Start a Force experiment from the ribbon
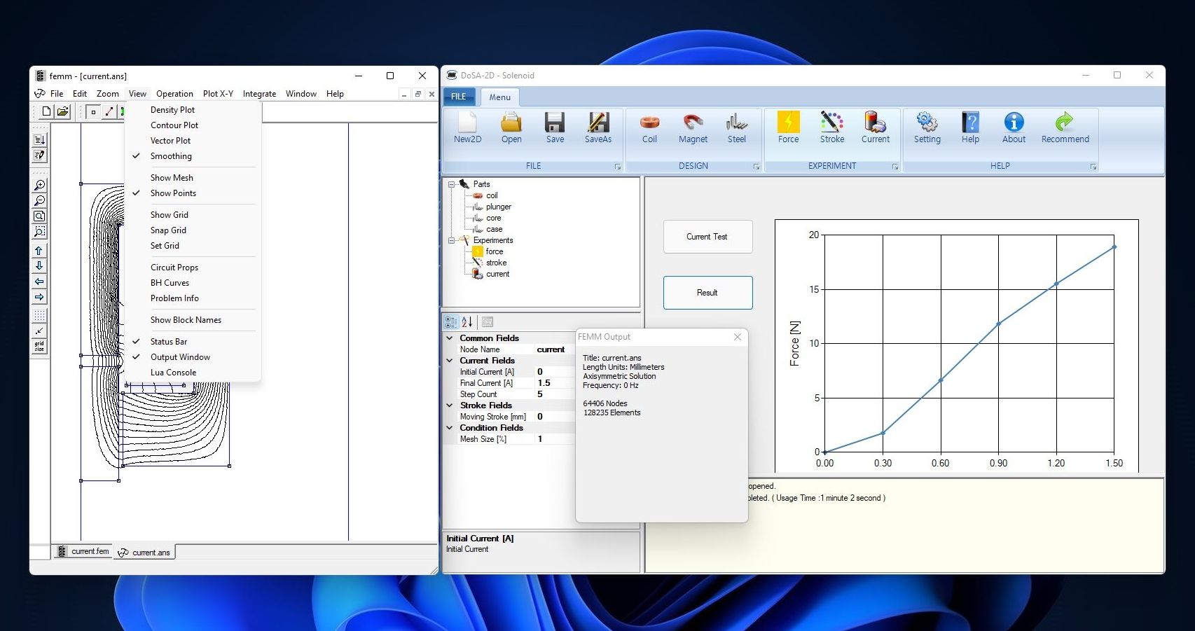 [788, 127]
